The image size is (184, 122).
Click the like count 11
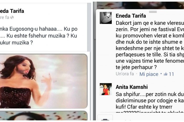171,74
